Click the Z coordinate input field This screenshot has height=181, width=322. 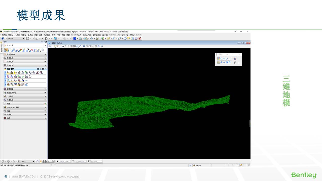click(x=96, y=161)
